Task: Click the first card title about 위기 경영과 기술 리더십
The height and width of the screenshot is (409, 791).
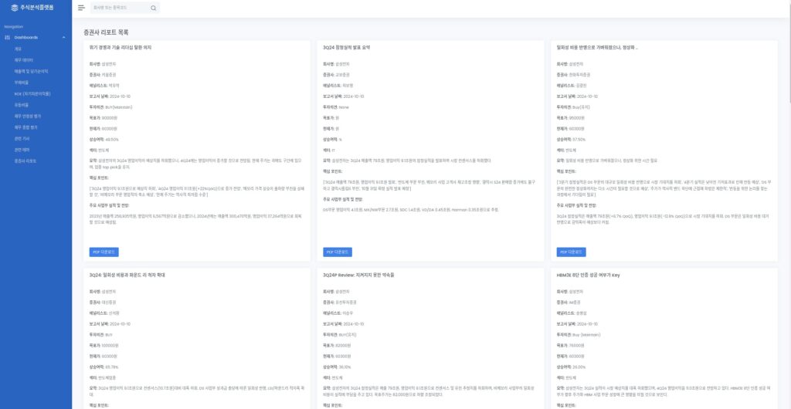Action: click(x=120, y=47)
